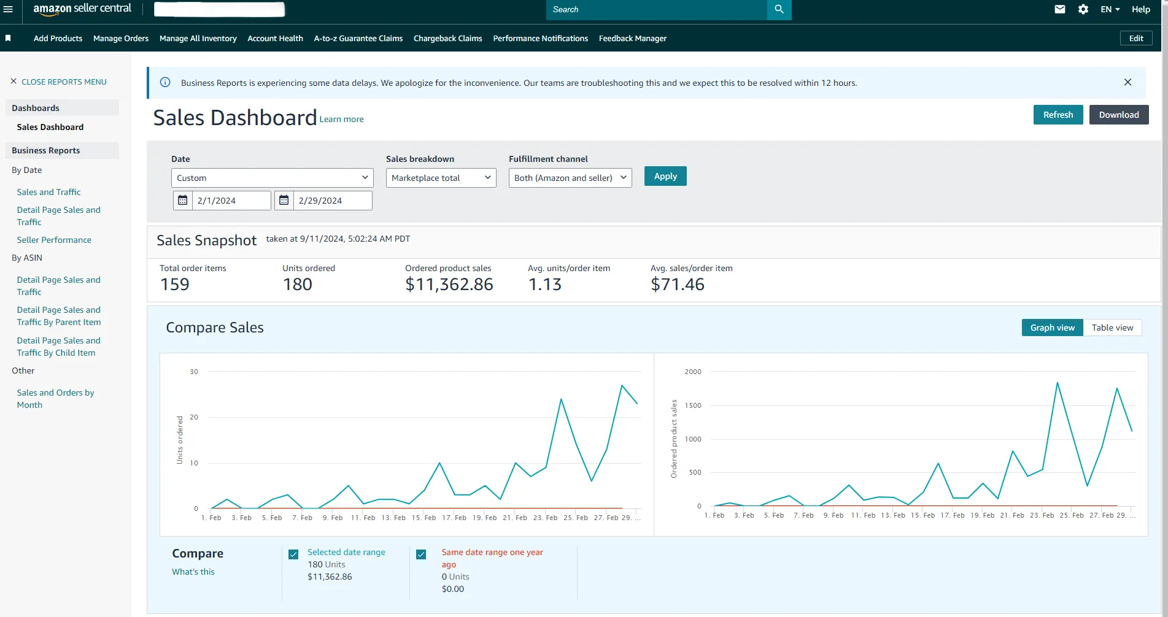
Task: Click the Ordered product sales line chart
Action: (x=901, y=445)
